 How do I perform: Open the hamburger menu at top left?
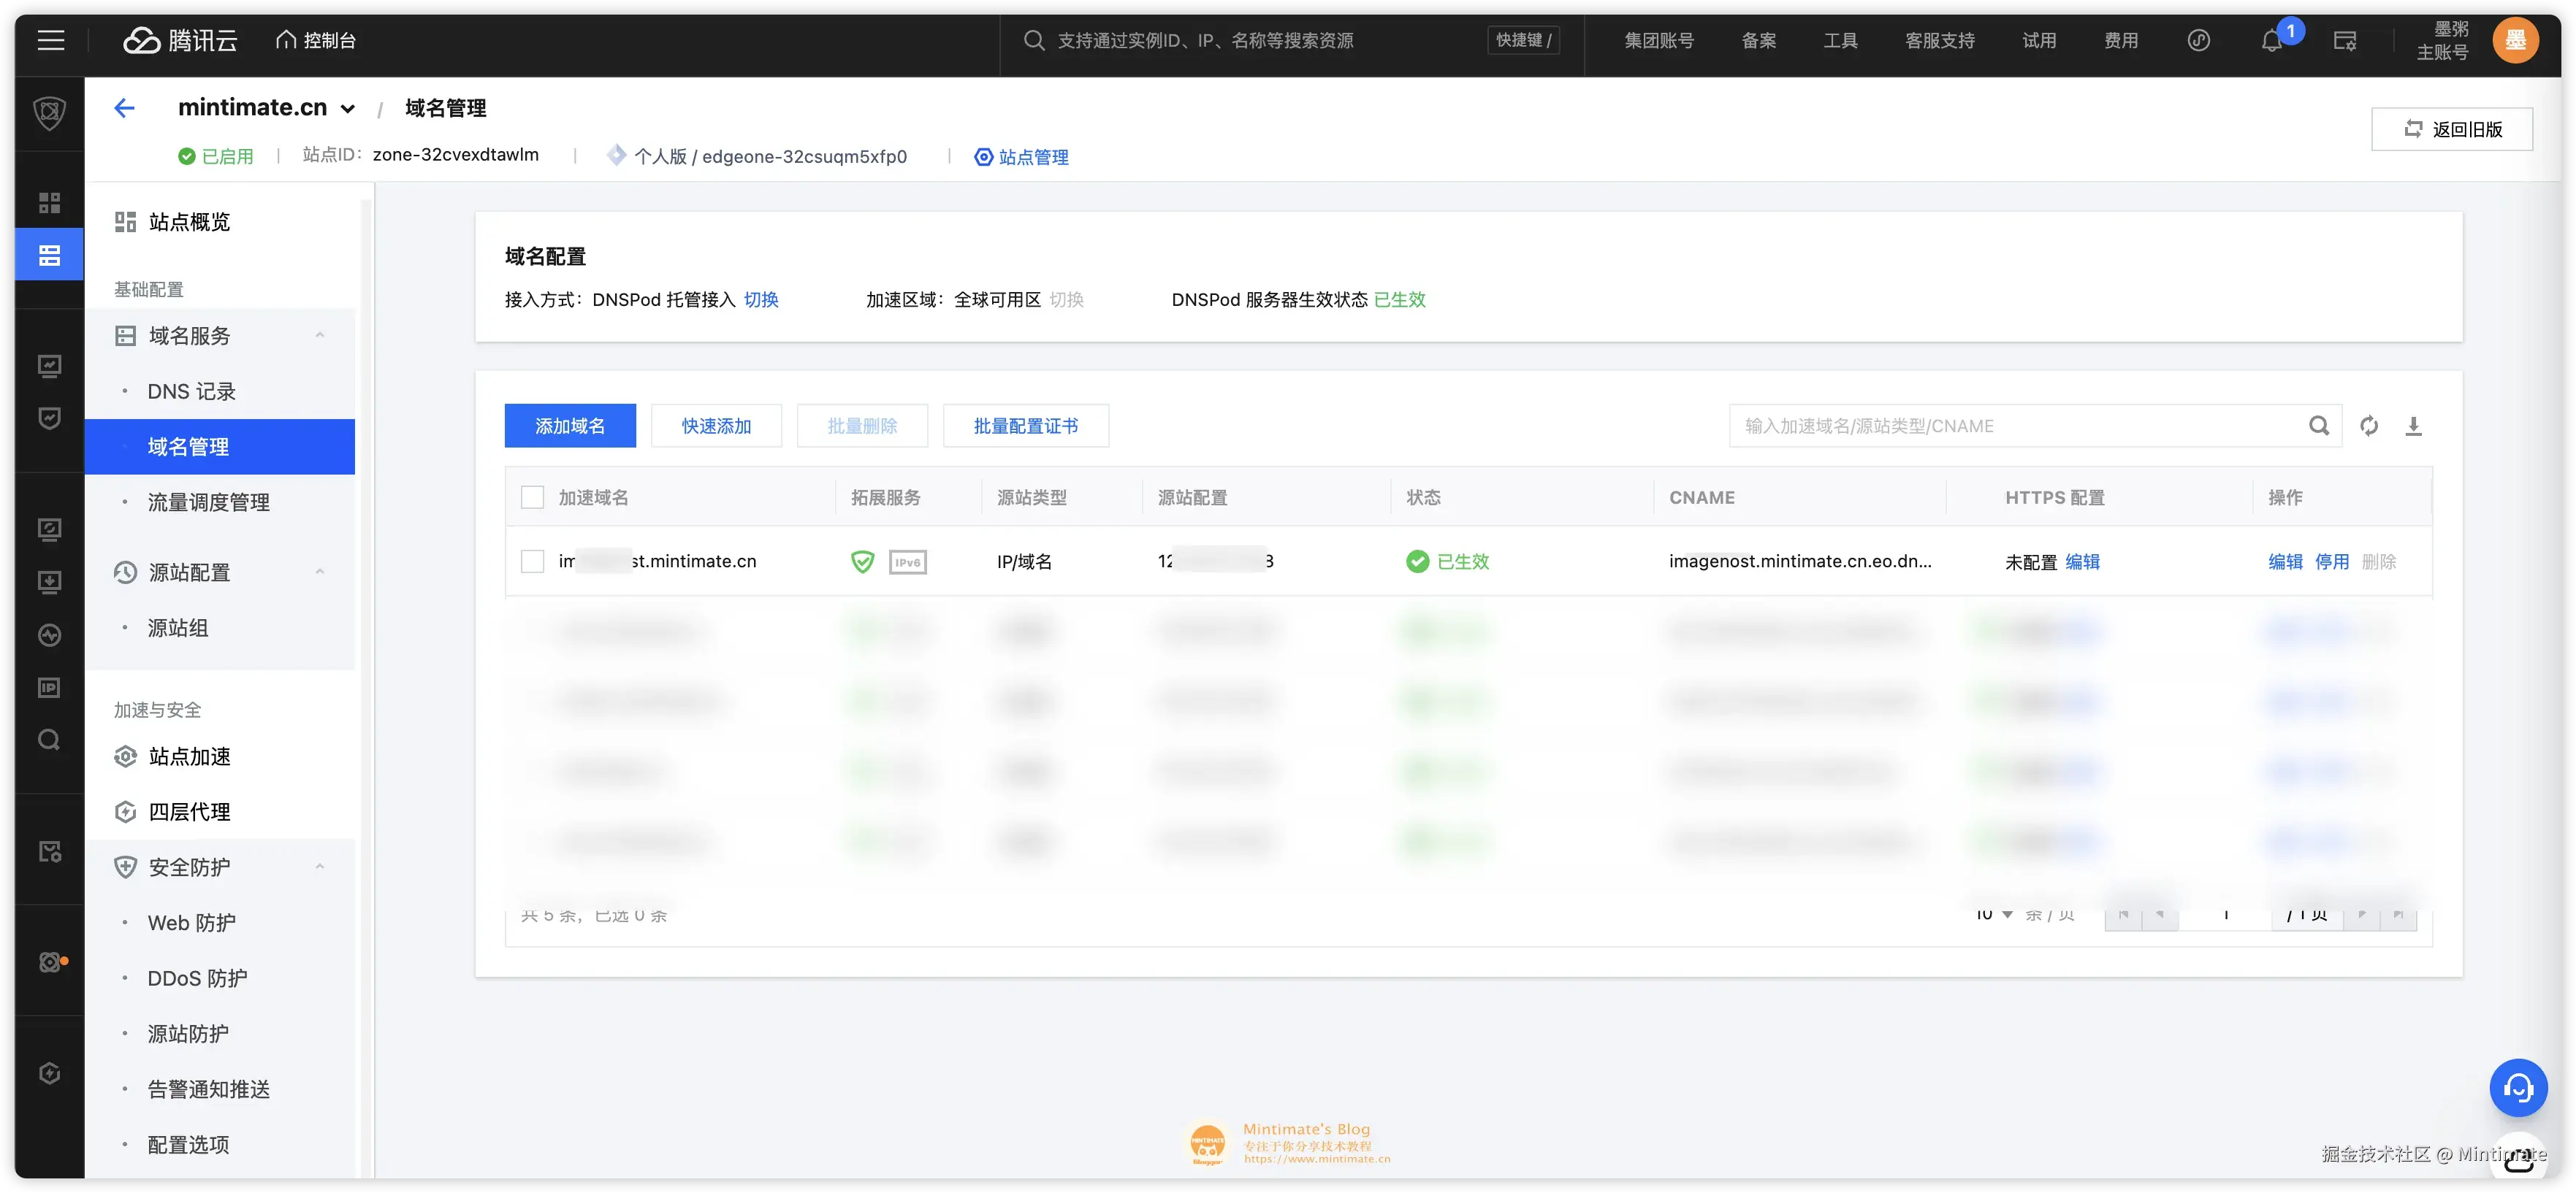(51, 40)
